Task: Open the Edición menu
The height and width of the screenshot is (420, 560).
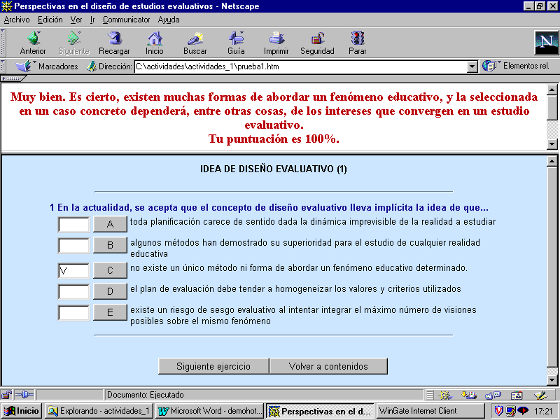Action: pos(50,20)
